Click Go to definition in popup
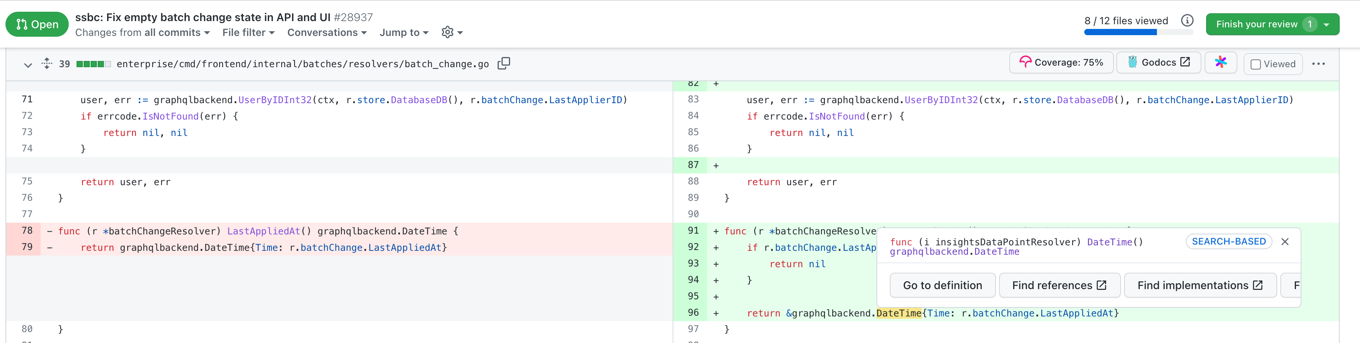 coord(942,286)
